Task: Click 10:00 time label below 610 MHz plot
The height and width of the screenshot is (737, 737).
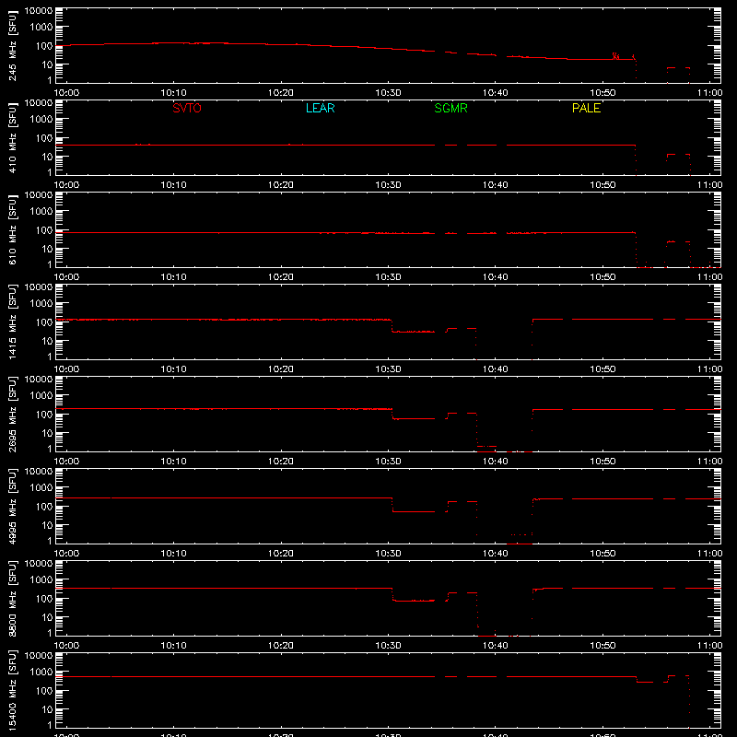Action: click(x=66, y=277)
